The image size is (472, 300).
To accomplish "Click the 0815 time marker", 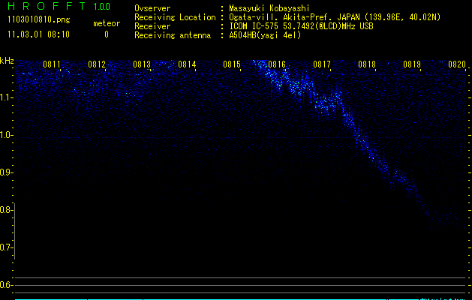I will [x=232, y=64].
